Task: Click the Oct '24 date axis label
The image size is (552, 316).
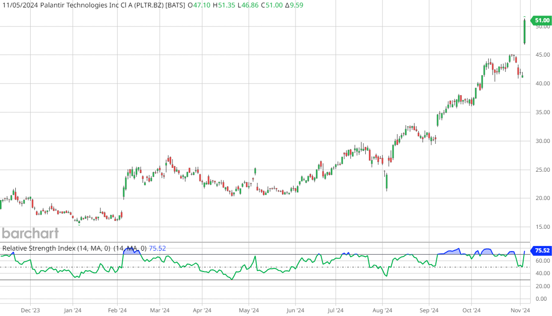Action: [472, 310]
